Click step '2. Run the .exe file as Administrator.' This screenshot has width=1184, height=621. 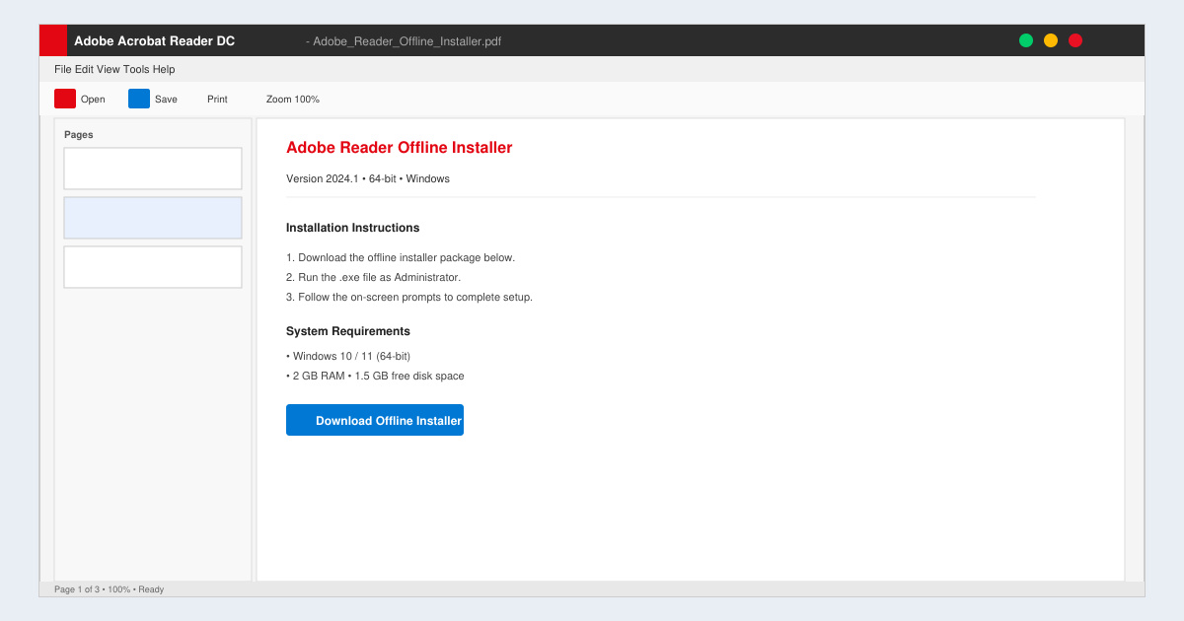tap(373, 277)
